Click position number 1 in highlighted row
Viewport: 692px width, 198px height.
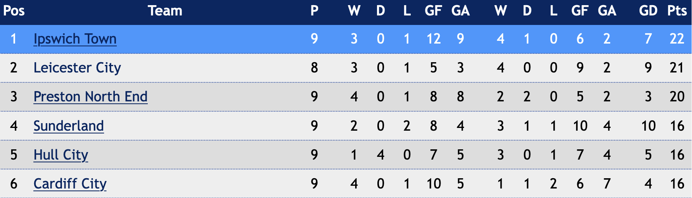pyautogui.click(x=14, y=39)
